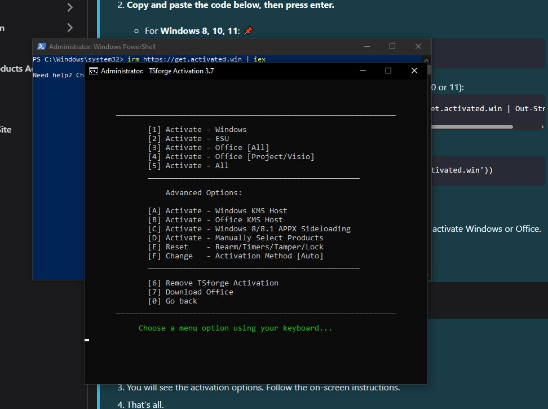Click the '[F] Change - Activation Method [Auto]' line

click(x=236, y=257)
